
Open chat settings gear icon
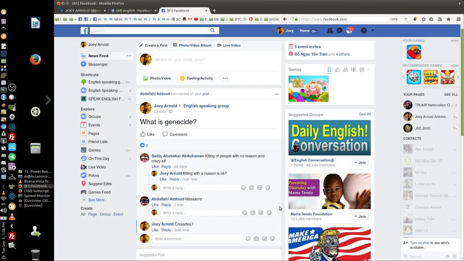448,256
